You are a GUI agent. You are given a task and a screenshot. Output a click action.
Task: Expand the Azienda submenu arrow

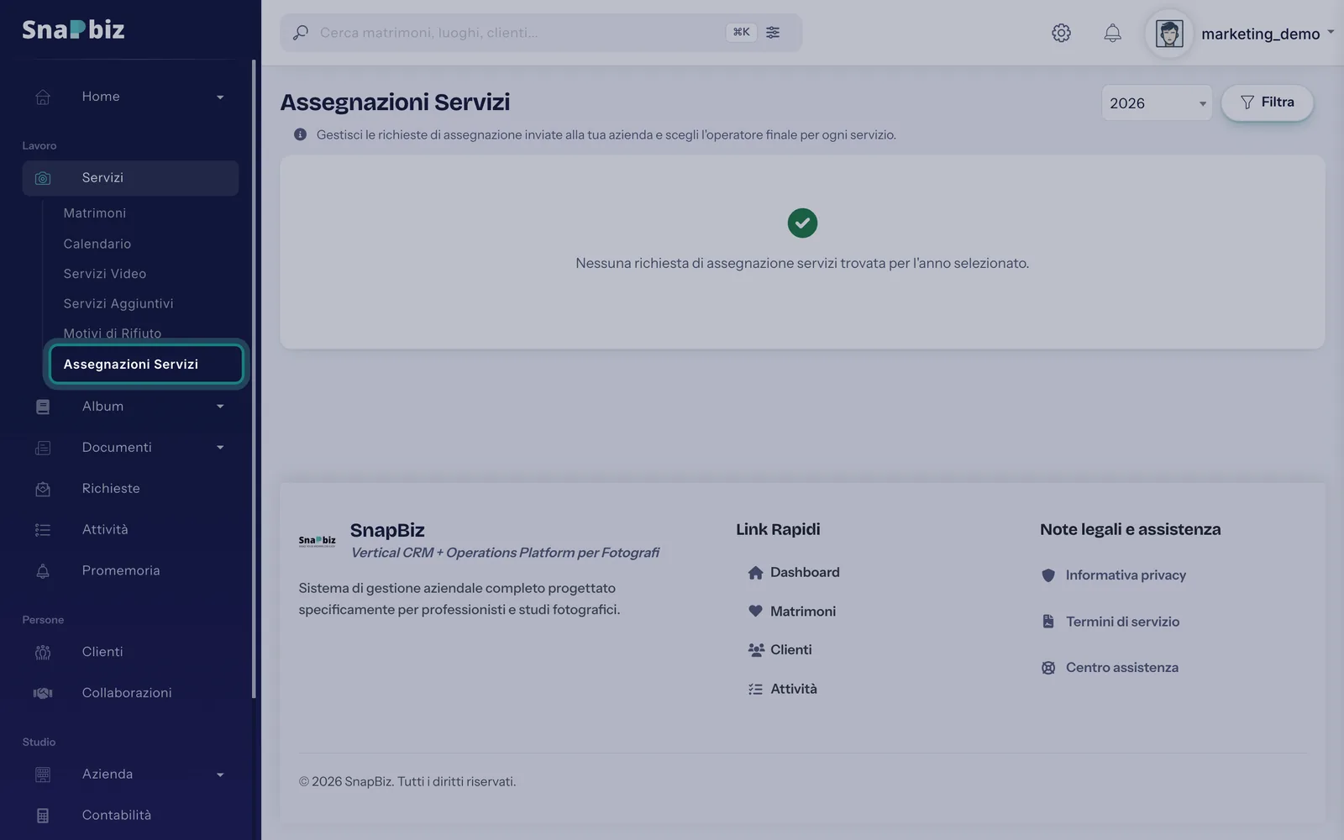pyautogui.click(x=220, y=774)
